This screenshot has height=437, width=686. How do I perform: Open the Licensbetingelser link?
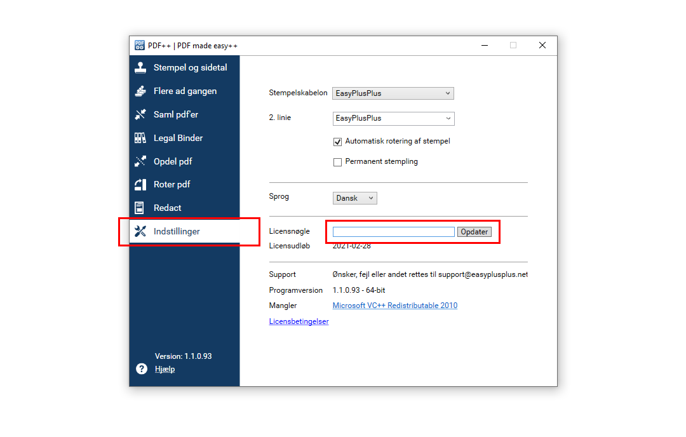299,321
